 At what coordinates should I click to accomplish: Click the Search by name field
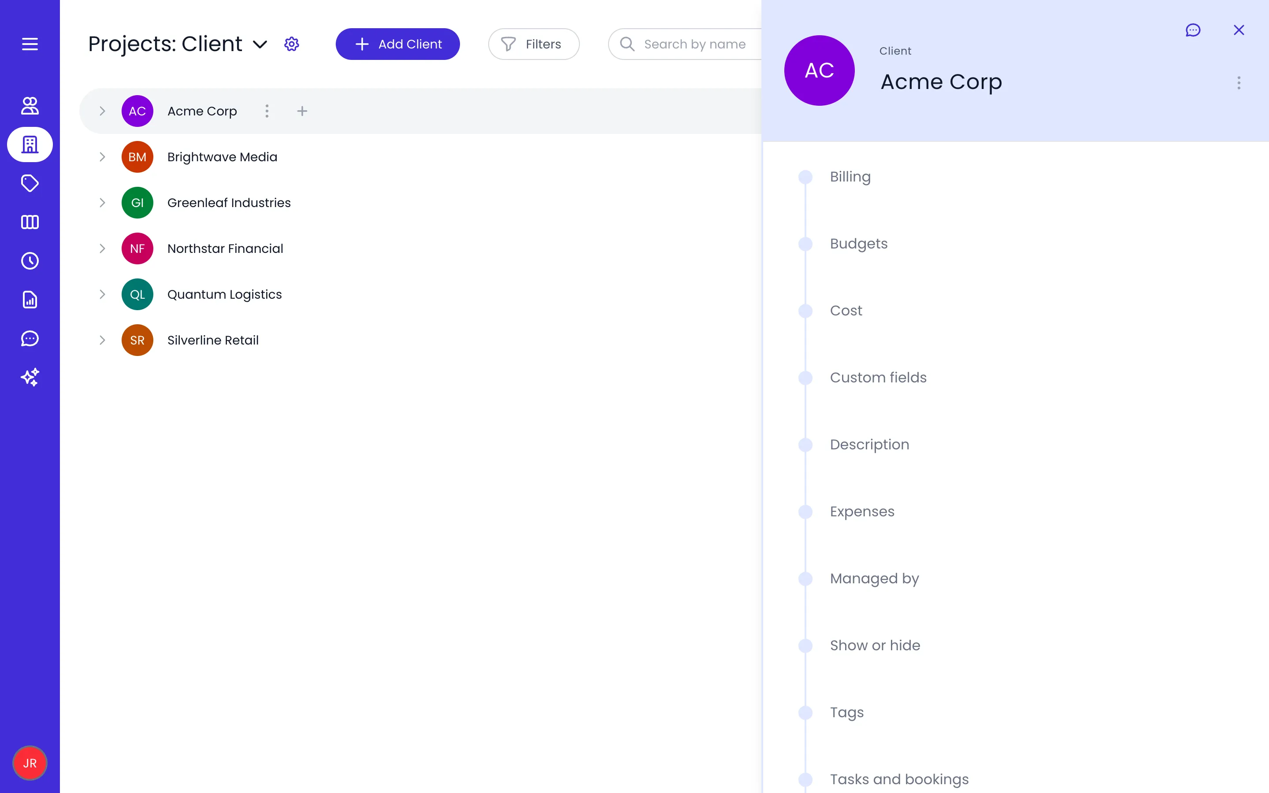tap(684, 44)
